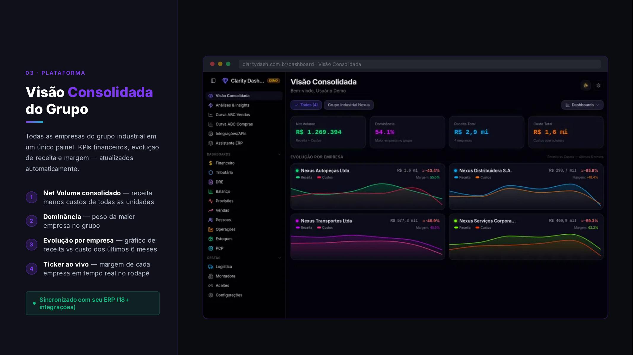
Task: Open Visão Consolidada menu item
Action: point(244,96)
